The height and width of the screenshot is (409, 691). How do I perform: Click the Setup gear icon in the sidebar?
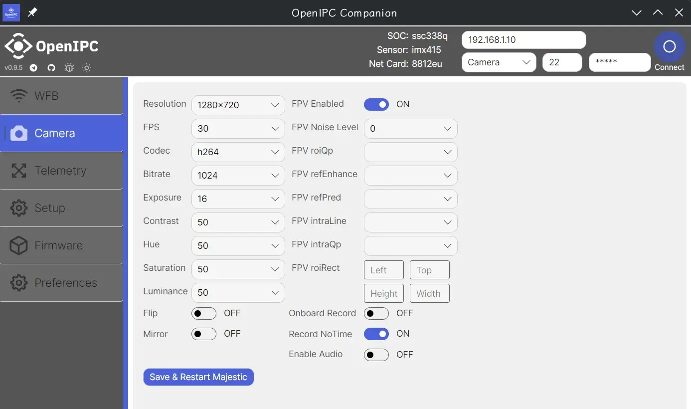19,208
